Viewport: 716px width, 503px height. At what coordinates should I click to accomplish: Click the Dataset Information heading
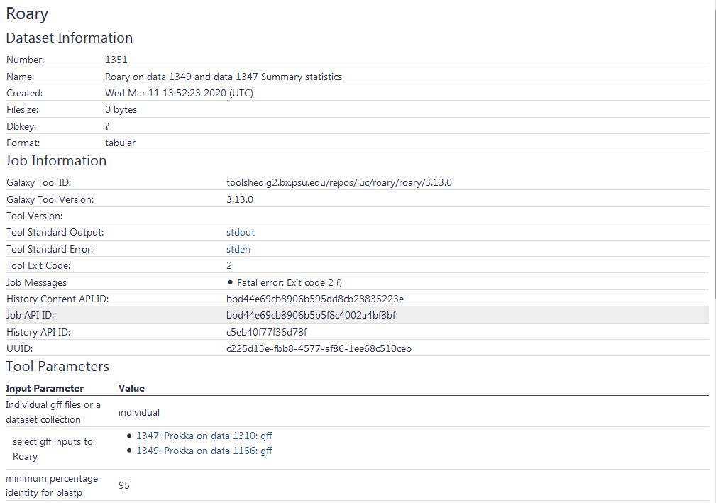click(70, 38)
